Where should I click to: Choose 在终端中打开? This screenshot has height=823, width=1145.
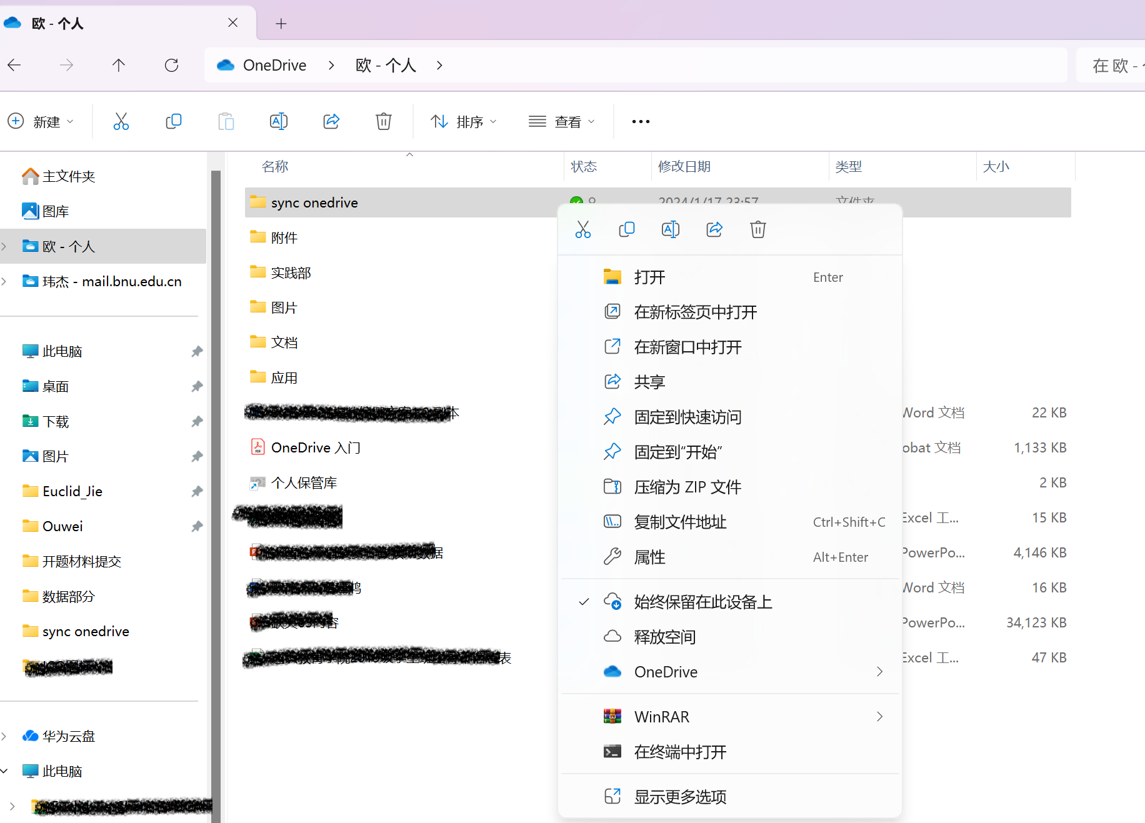pos(729,752)
